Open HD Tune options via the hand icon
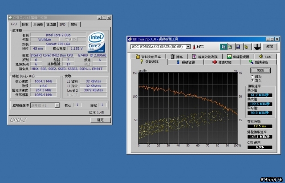 pos(246,47)
